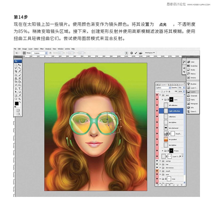Open the Filter menu
The width and height of the screenshot is (213, 216).
pos(42,49)
